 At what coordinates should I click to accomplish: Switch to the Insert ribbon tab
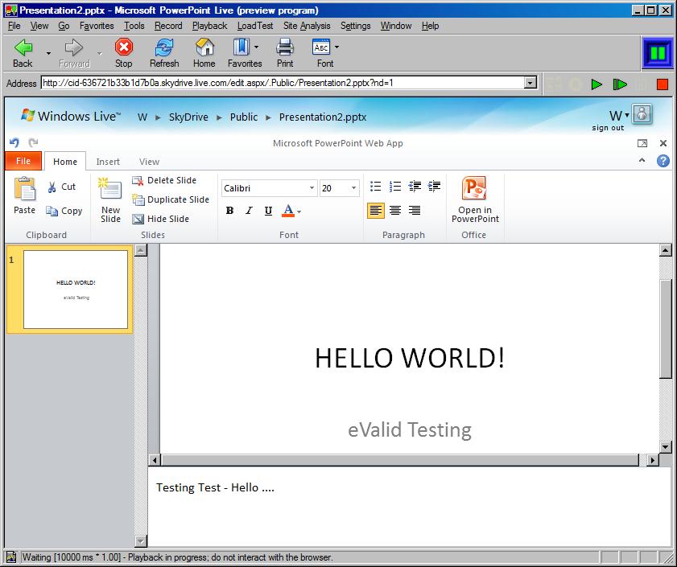coord(108,162)
